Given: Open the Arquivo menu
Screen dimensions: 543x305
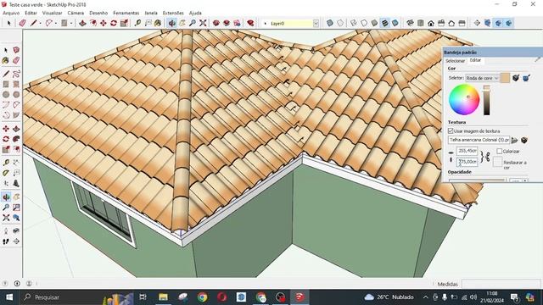Looking at the screenshot, I should [x=11, y=13].
